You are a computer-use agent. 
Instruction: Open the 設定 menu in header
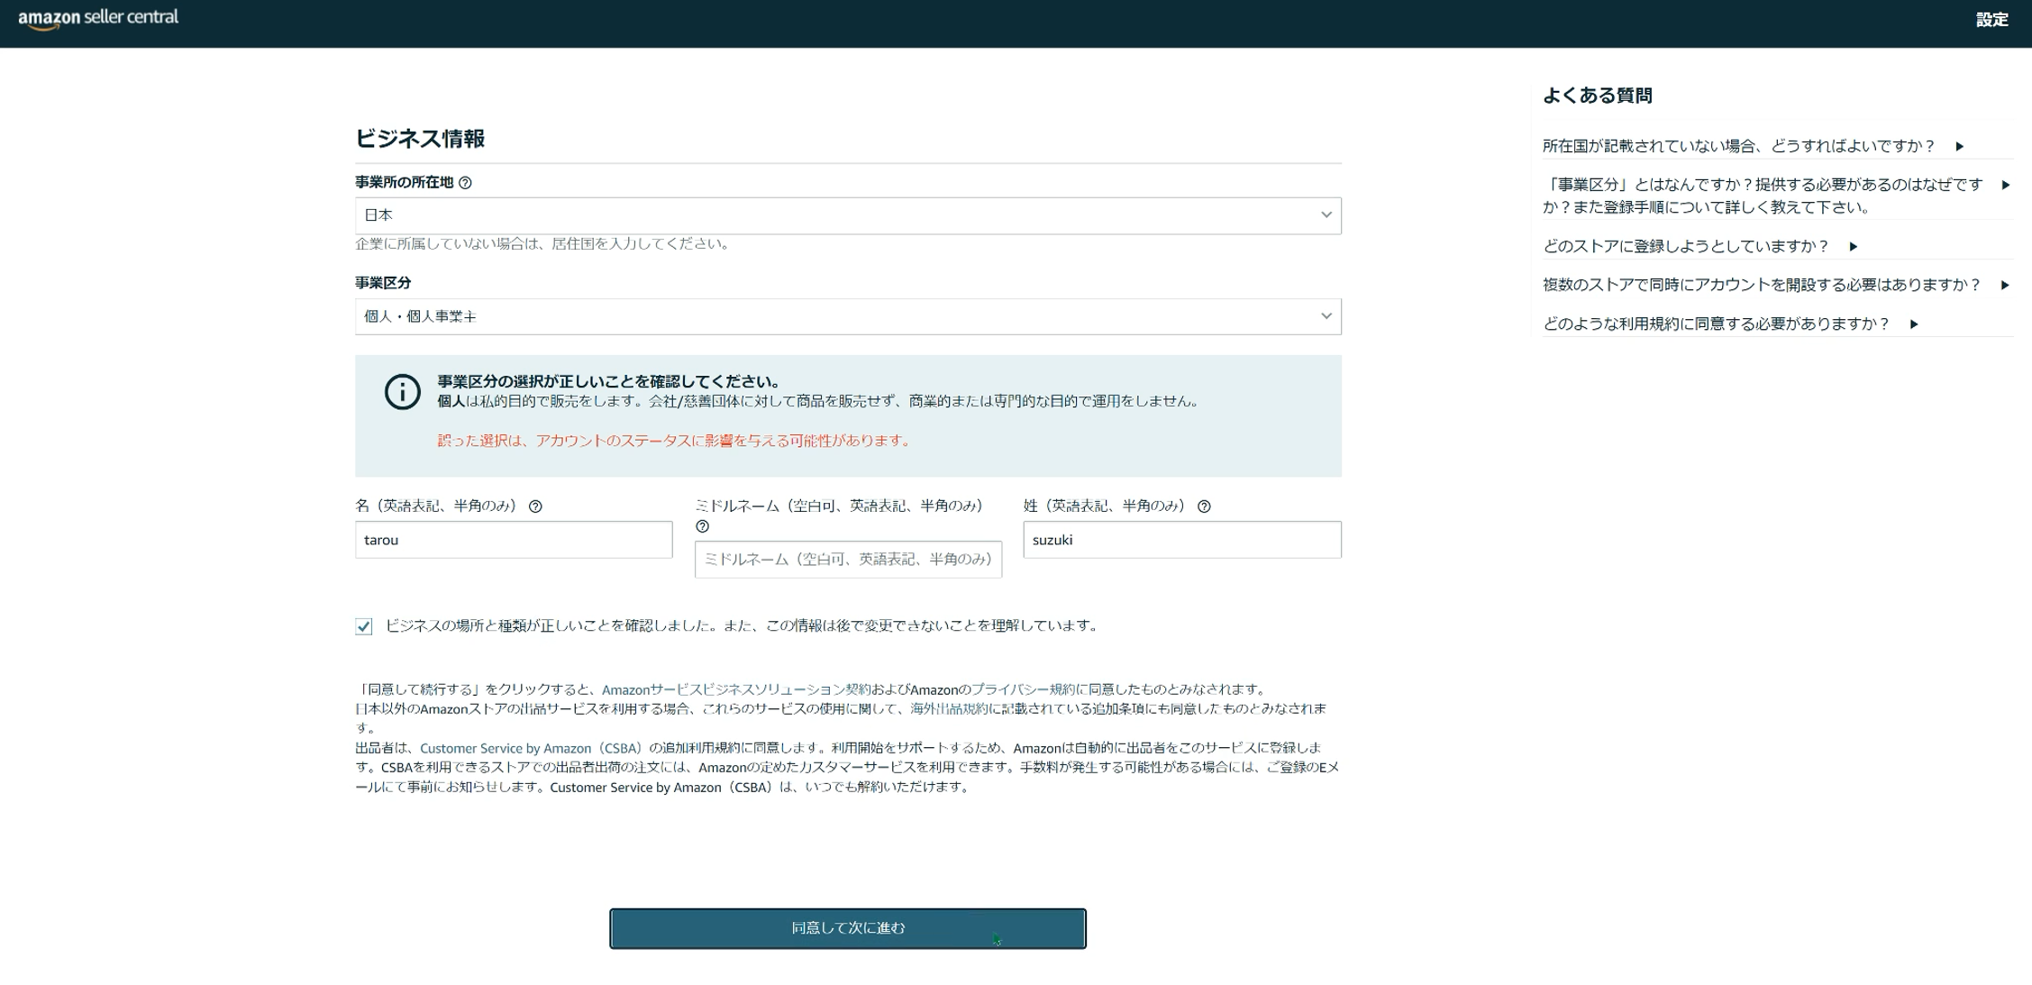point(1991,20)
